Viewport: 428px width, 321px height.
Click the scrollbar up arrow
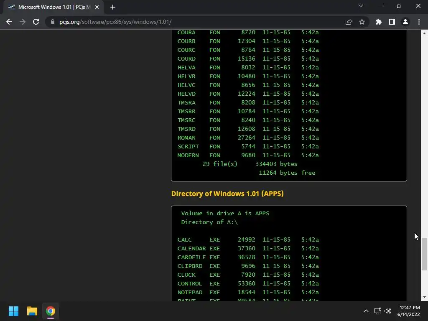424,33
